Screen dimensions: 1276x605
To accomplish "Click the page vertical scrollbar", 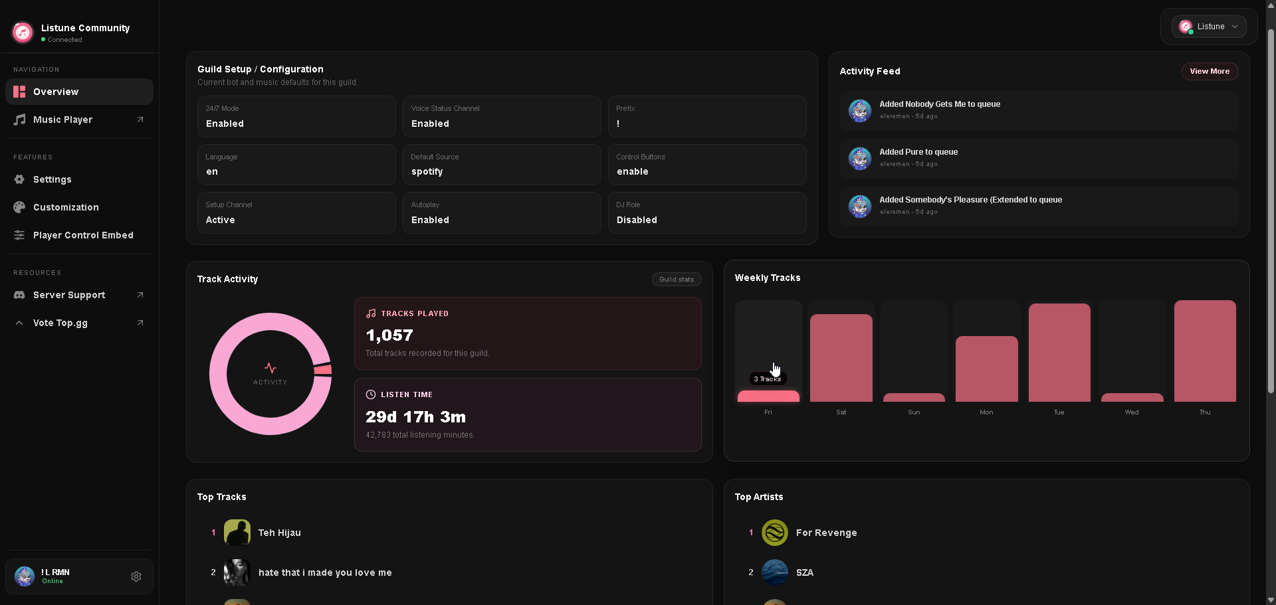I will tap(1271, 211).
